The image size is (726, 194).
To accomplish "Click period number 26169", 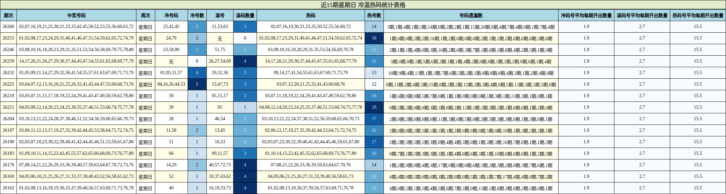I will click(x=9, y=177).
